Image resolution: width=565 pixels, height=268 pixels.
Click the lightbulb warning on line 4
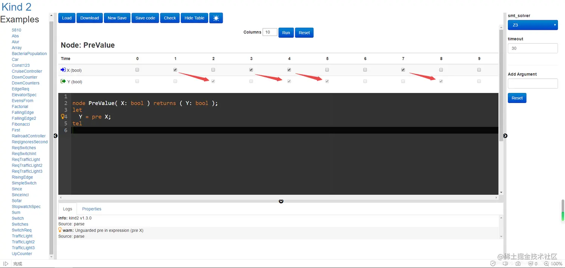click(x=63, y=116)
